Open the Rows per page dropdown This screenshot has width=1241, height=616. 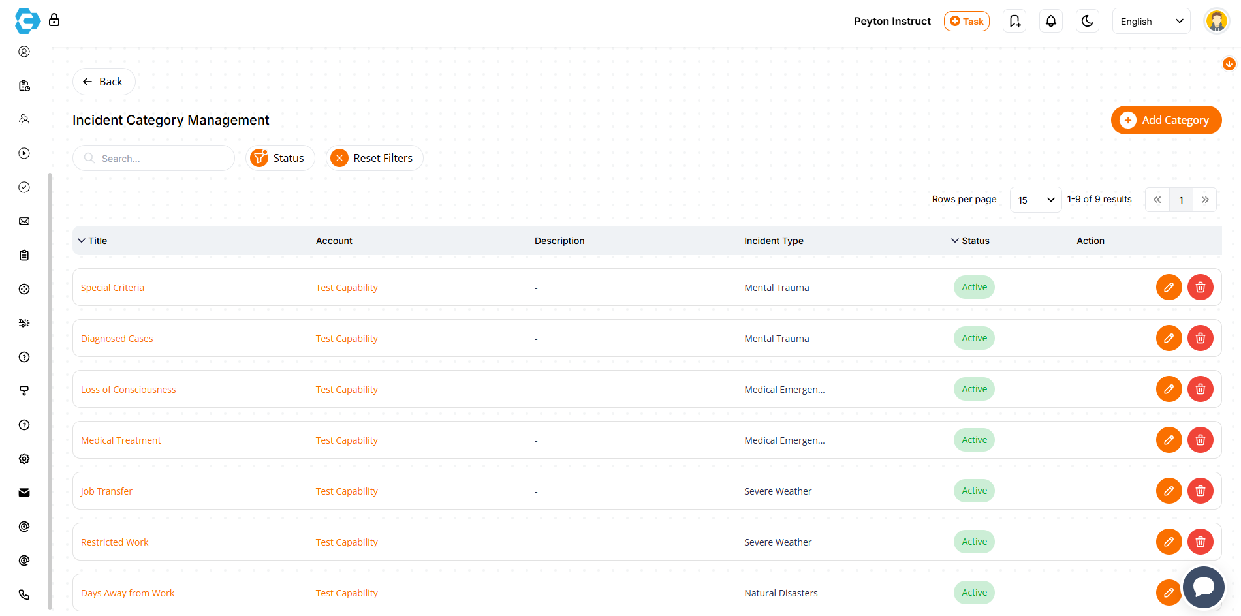tap(1035, 199)
